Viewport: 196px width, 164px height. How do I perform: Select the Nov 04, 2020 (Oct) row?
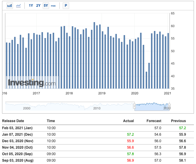point(98,147)
